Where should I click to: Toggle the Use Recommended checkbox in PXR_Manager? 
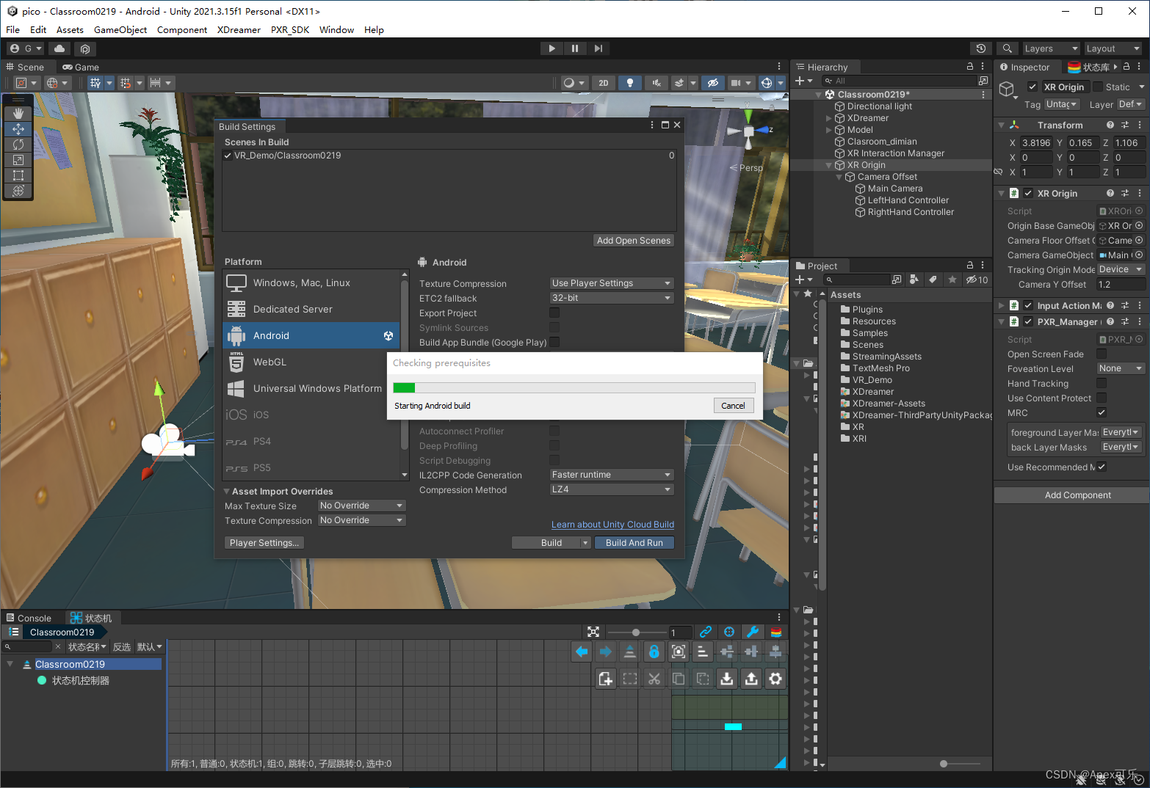(1102, 467)
